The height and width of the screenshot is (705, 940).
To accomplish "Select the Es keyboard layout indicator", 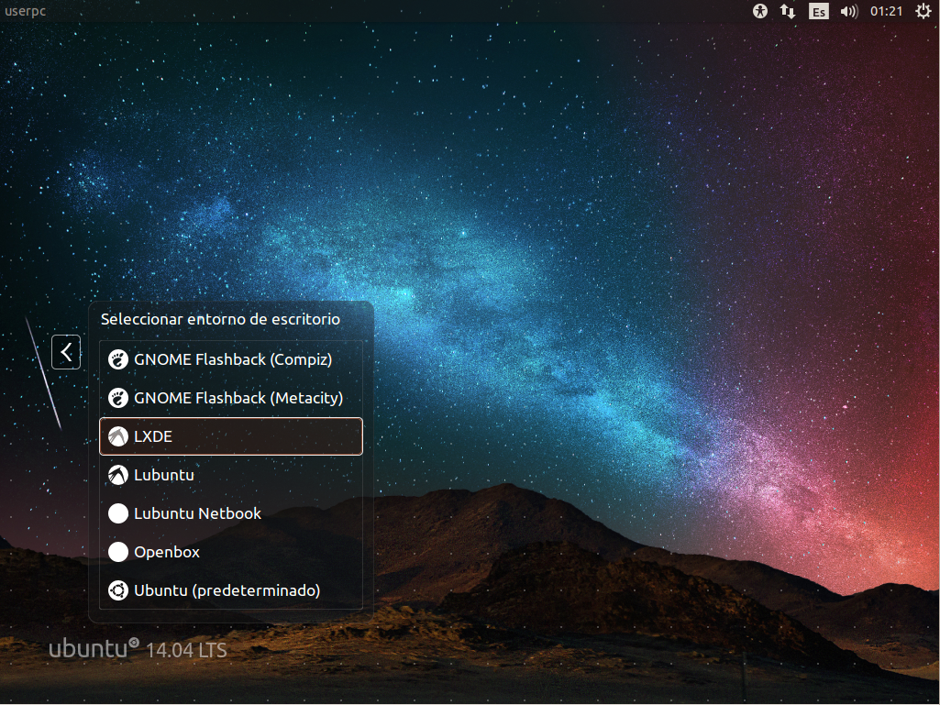I will pyautogui.click(x=817, y=12).
